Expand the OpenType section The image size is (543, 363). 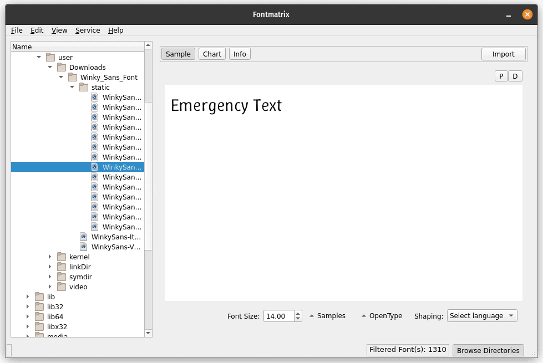click(381, 315)
